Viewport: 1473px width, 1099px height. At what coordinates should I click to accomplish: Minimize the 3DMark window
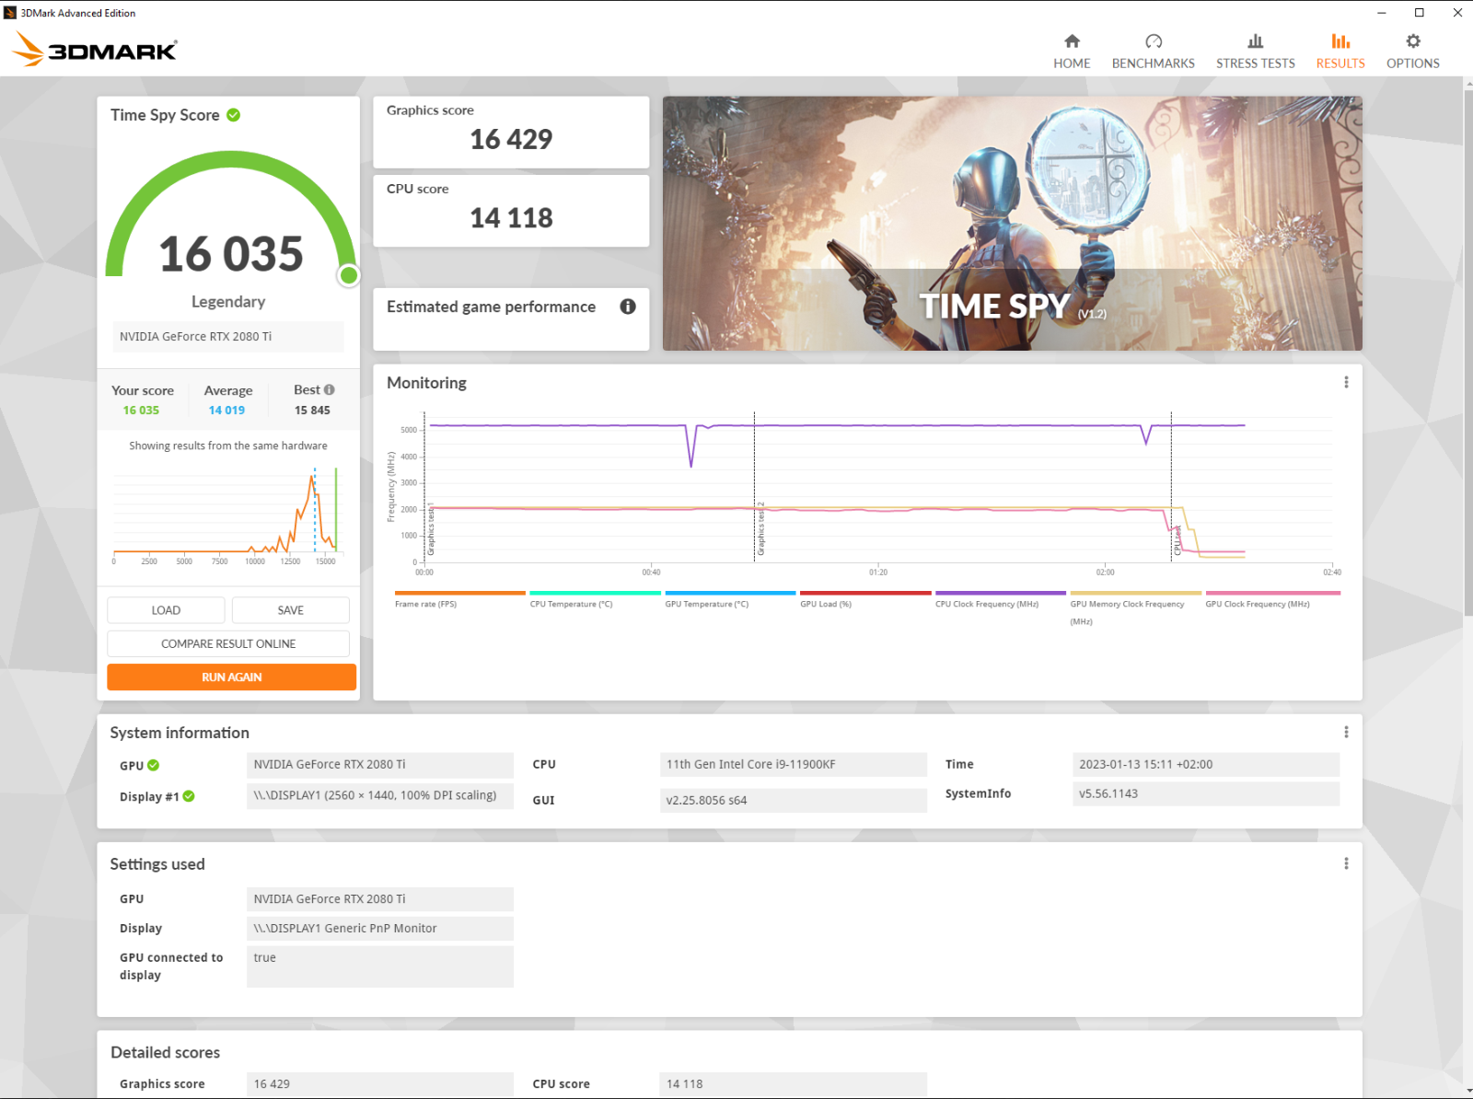tap(1381, 12)
